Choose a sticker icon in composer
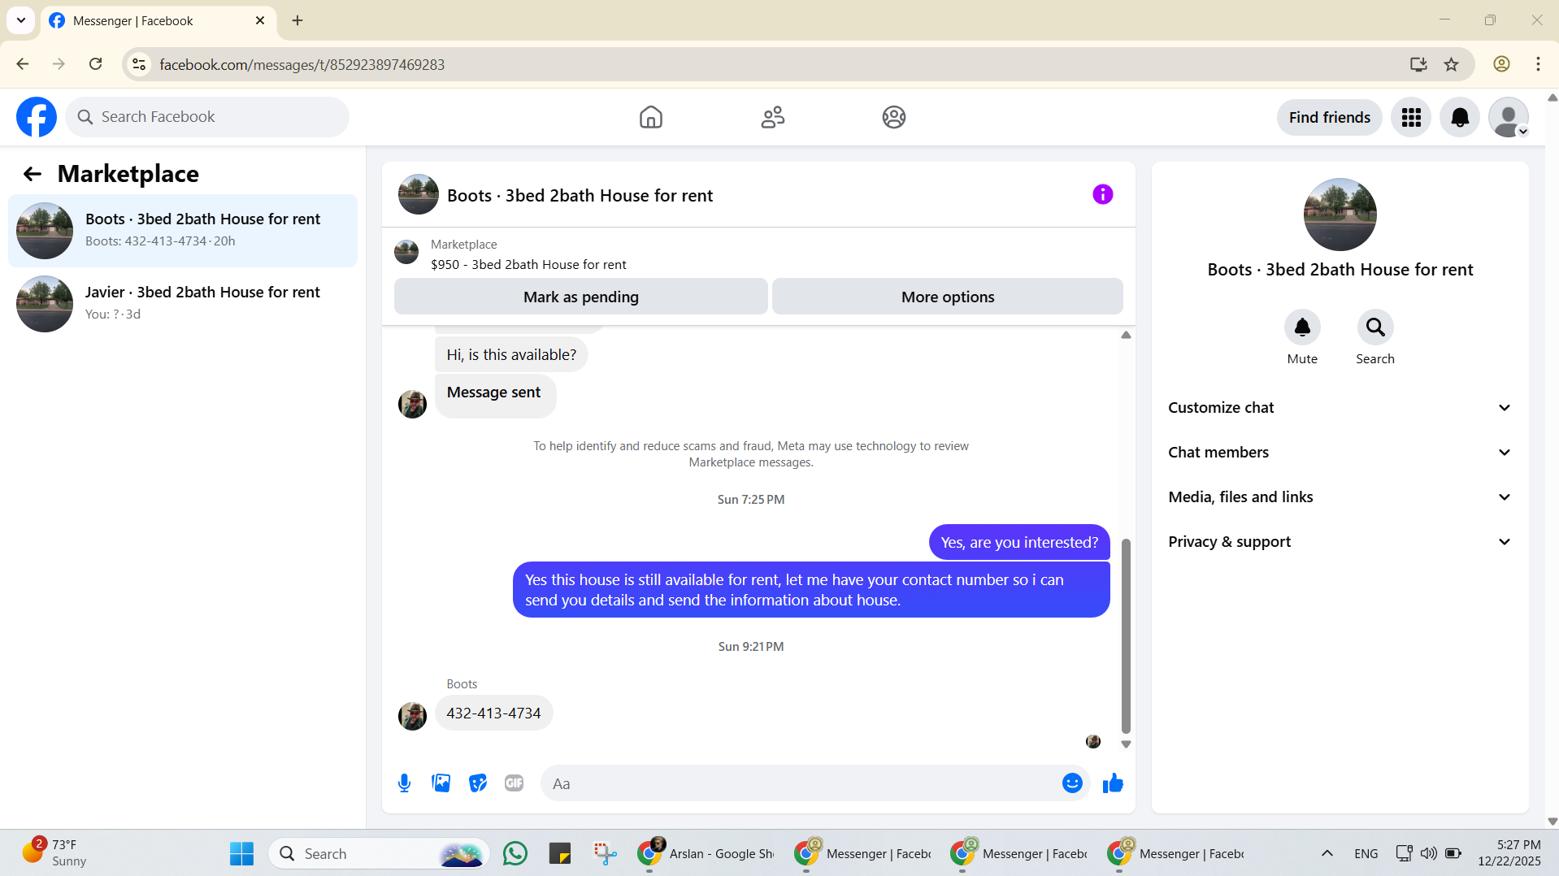 [x=478, y=783]
